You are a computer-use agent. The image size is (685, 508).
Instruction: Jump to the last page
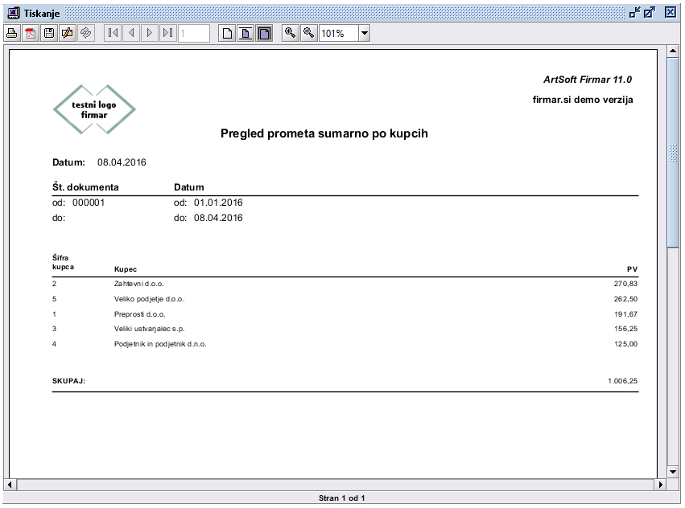coord(167,33)
